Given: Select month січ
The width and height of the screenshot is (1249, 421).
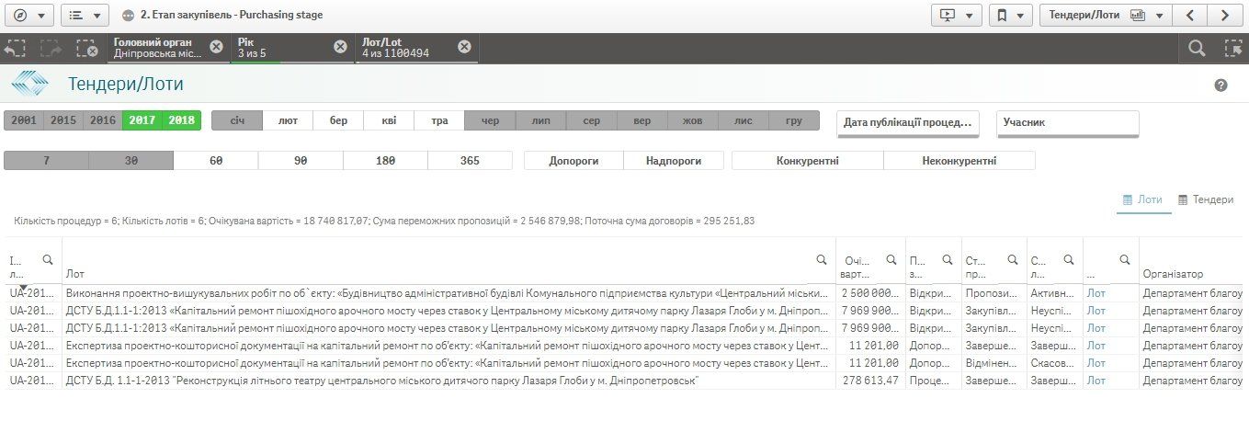Looking at the screenshot, I should tap(237, 120).
